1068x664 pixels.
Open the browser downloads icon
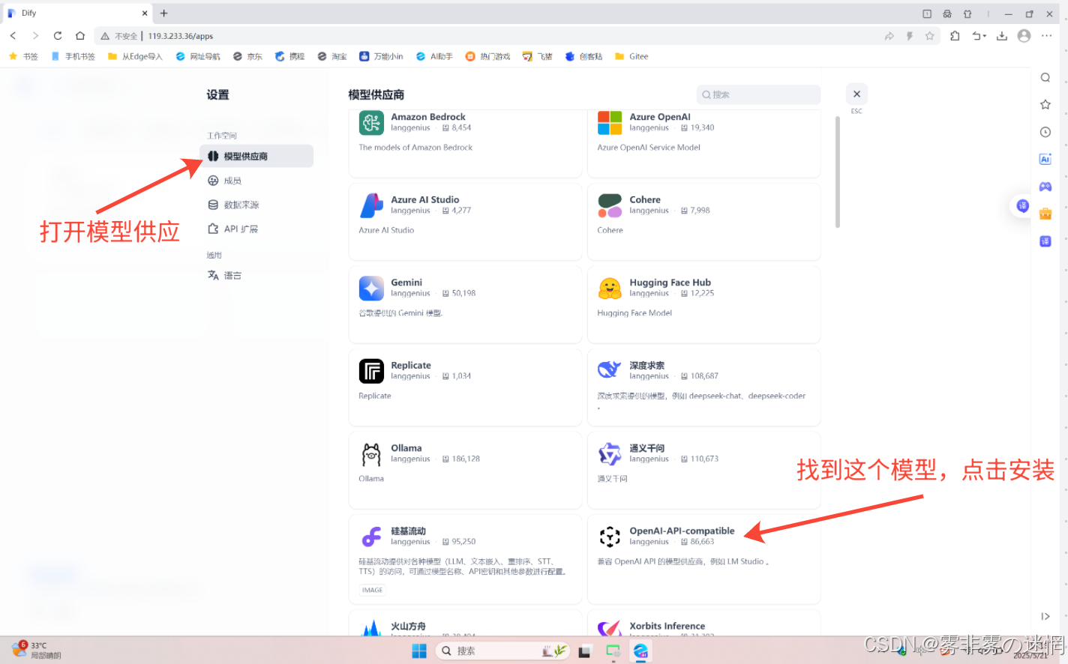pos(1001,36)
